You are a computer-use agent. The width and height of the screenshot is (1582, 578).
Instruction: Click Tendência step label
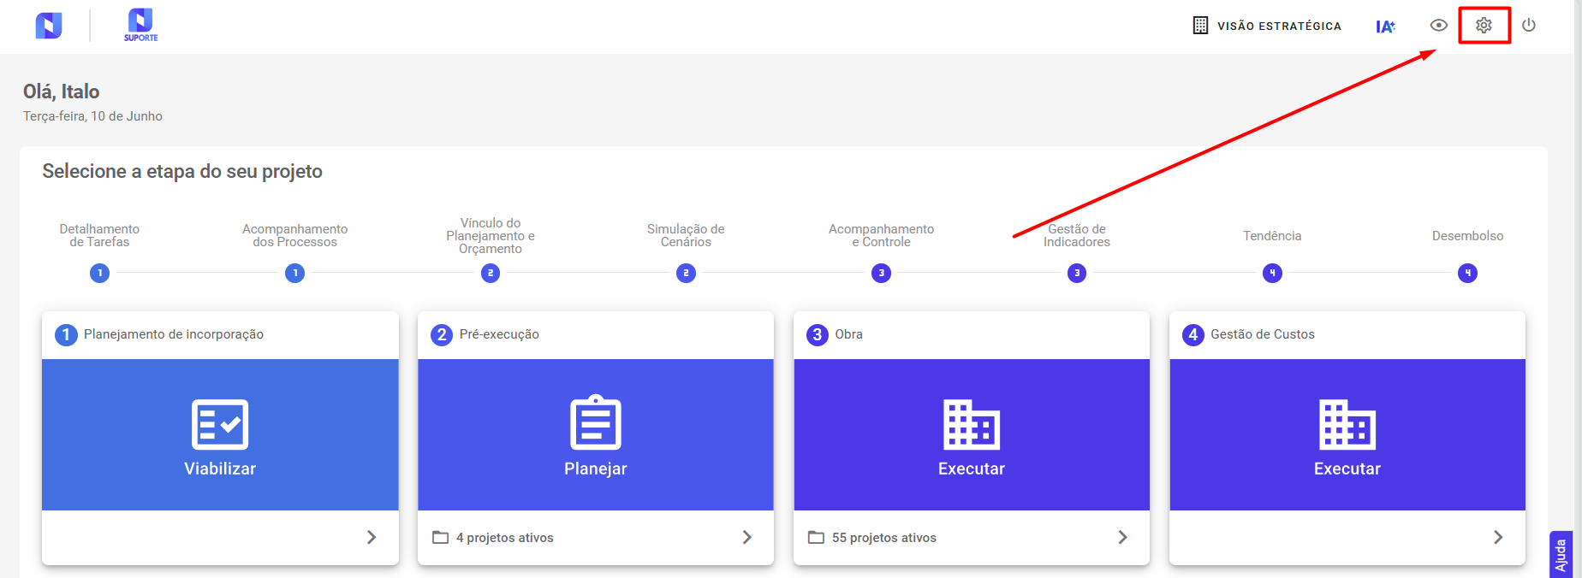[1272, 236]
